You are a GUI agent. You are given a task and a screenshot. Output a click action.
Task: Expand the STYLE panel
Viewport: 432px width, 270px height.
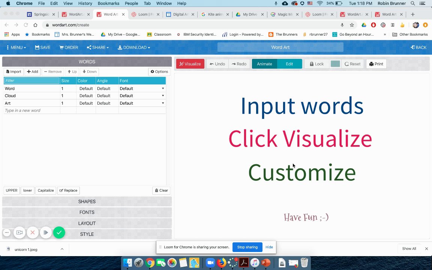87,234
